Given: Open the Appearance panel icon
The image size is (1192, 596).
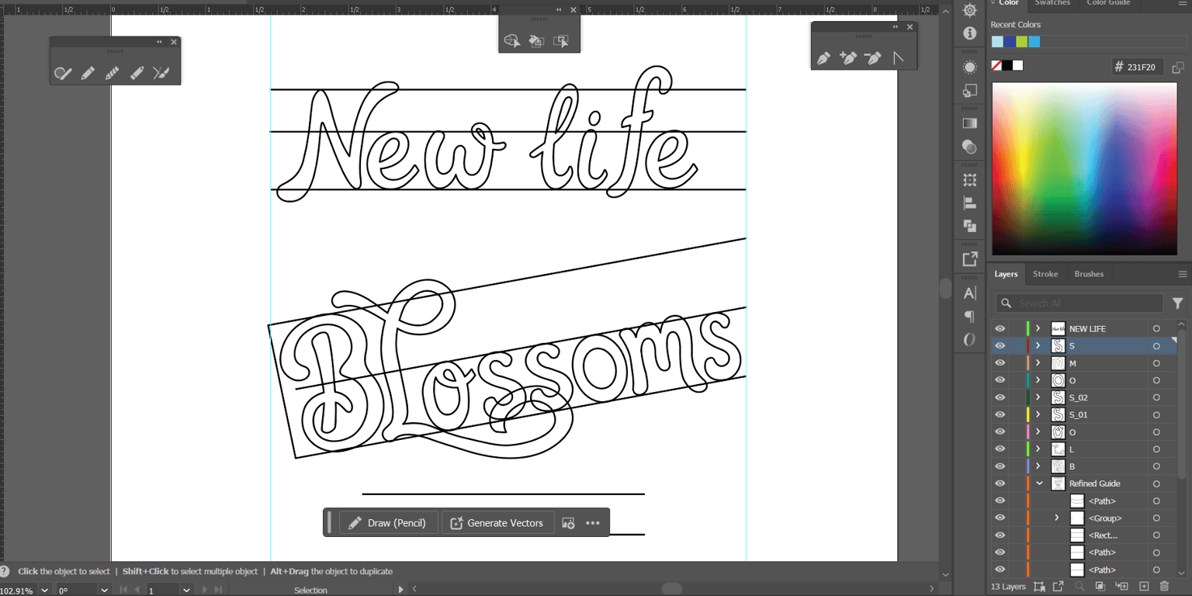Looking at the screenshot, I should (x=969, y=67).
